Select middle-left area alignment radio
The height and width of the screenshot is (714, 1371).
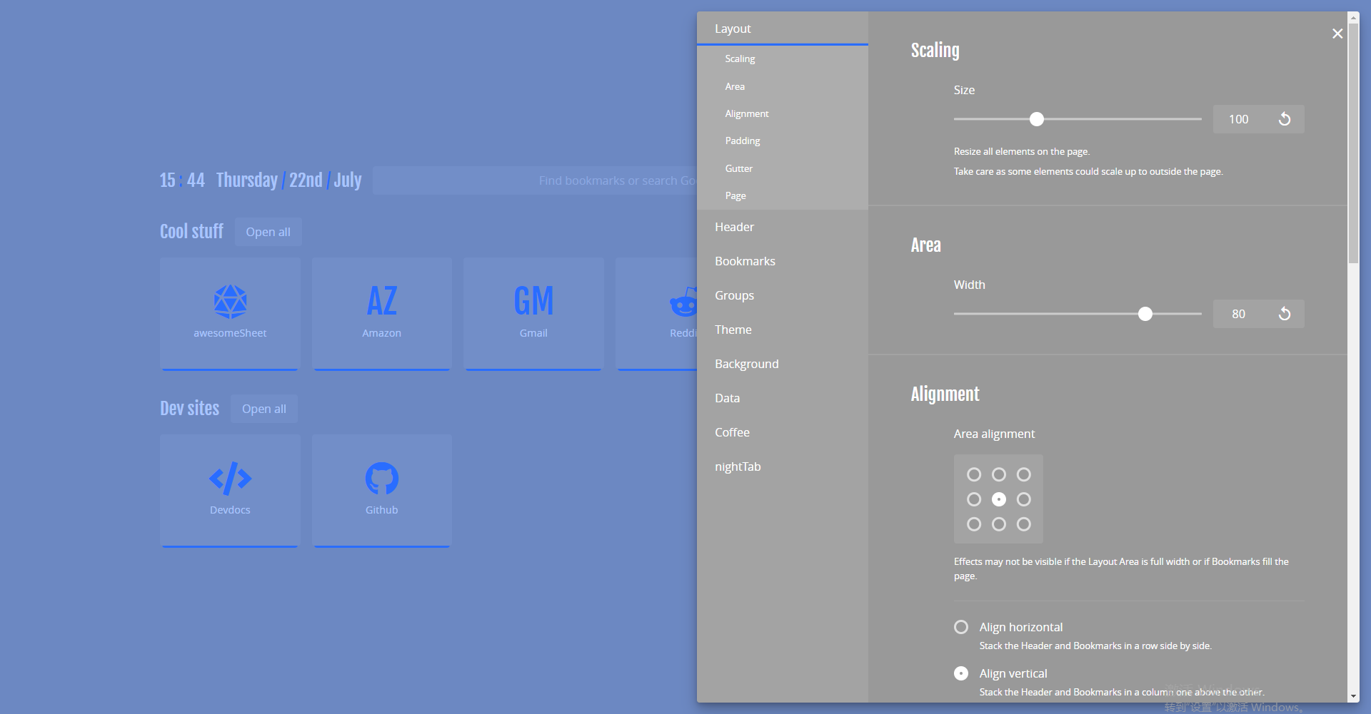(x=974, y=499)
